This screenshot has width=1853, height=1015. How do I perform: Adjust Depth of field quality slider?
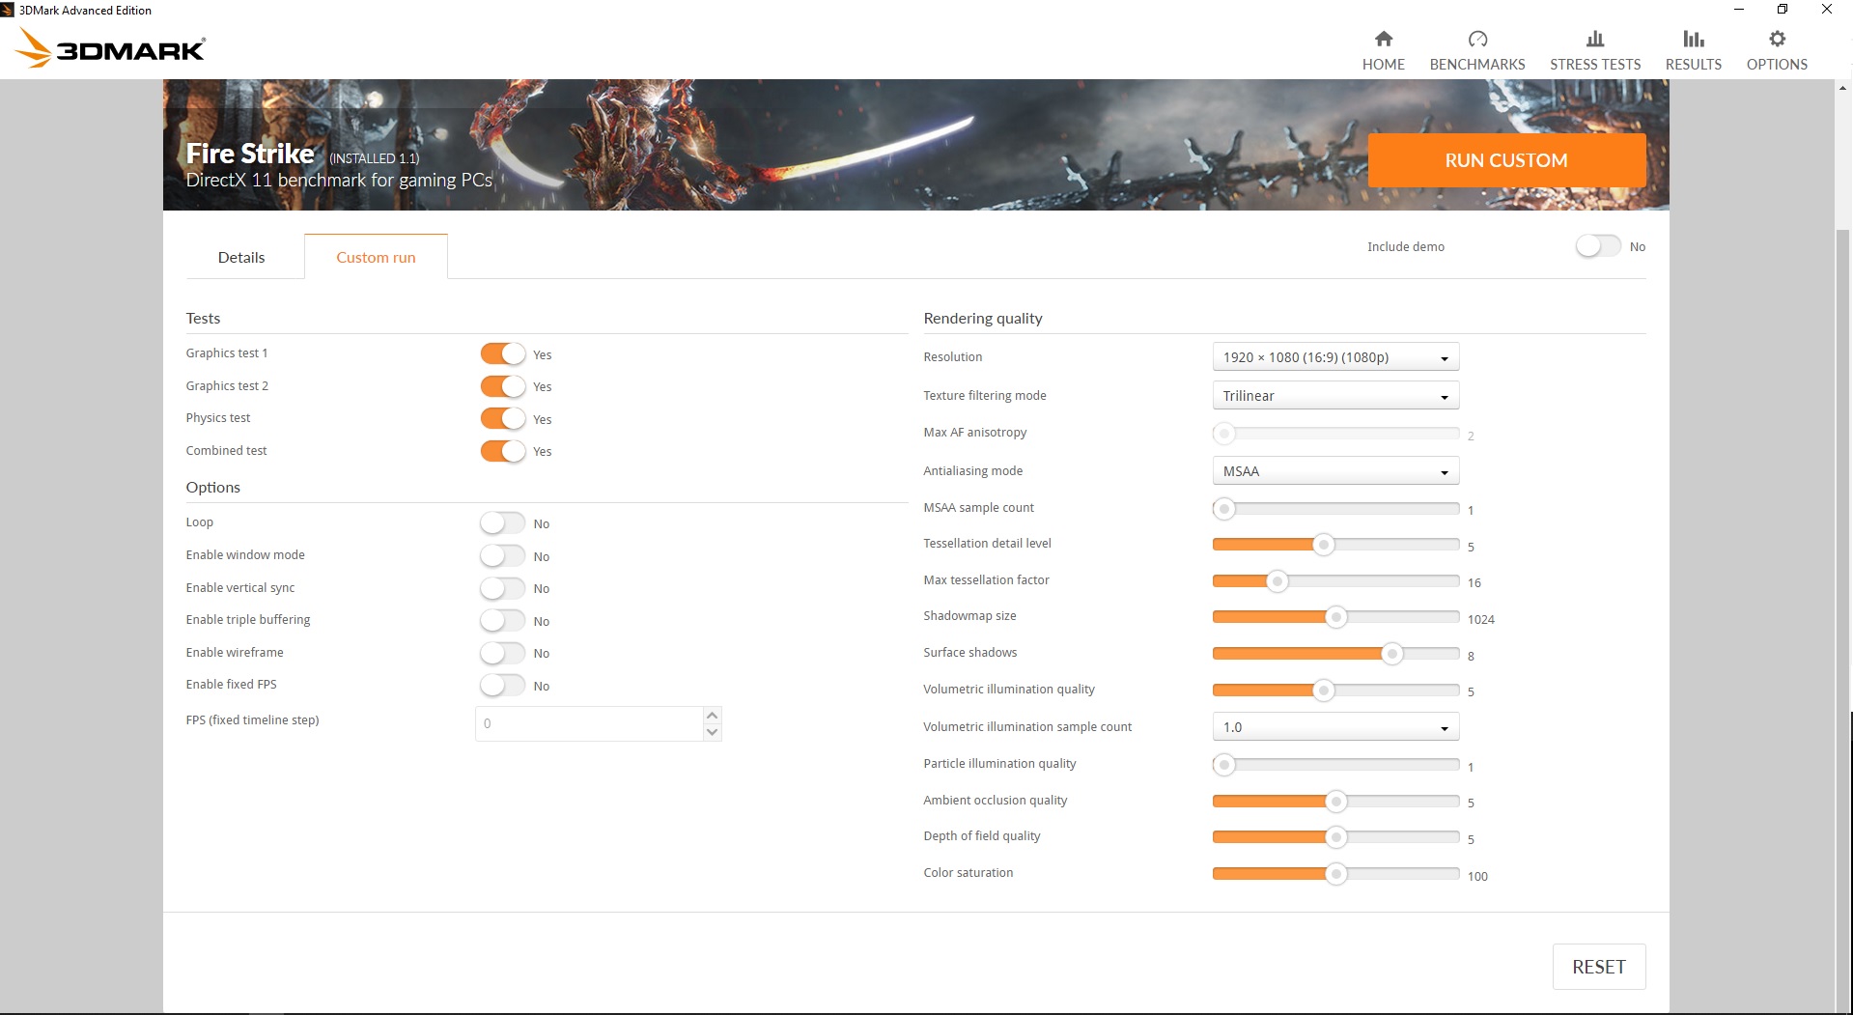(1335, 837)
